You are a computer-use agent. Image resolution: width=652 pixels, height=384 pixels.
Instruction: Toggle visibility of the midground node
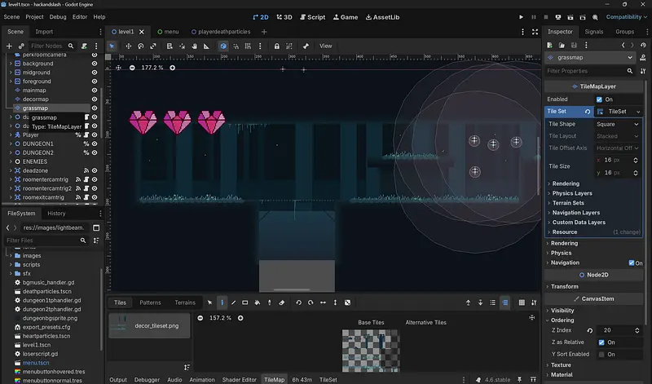(95, 72)
